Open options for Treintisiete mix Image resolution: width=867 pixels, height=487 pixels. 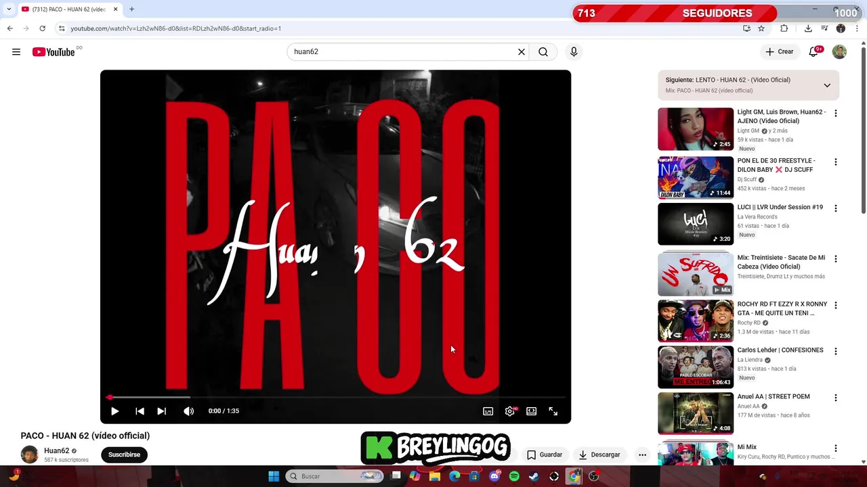(x=835, y=259)
